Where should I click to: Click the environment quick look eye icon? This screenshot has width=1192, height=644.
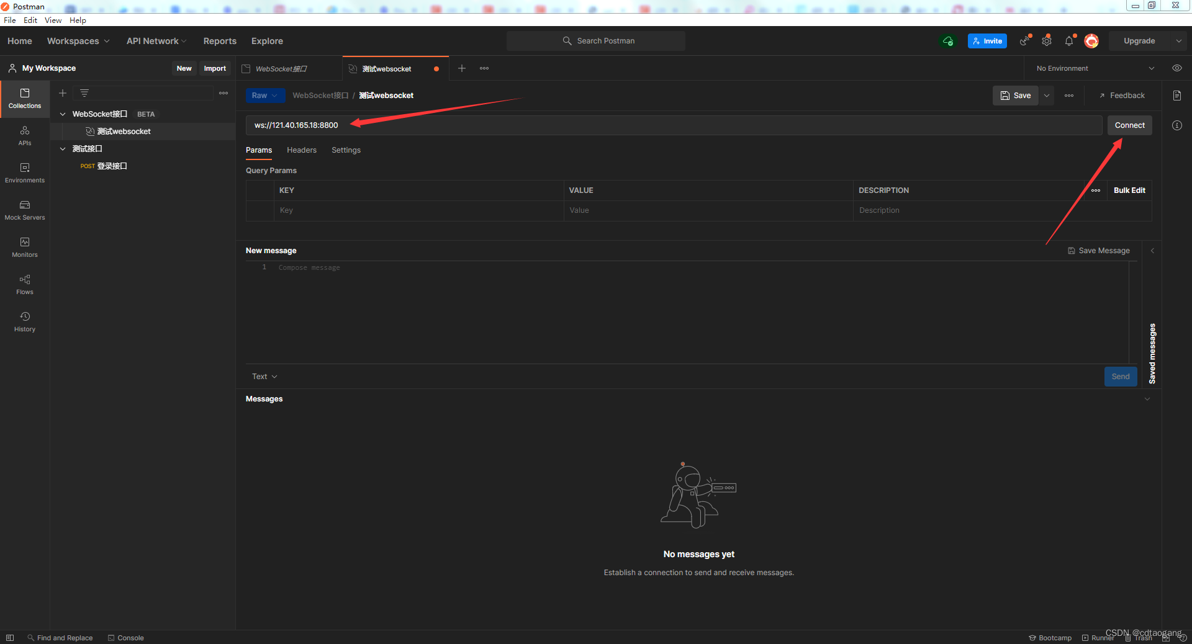pyautogui.click(x=1177, y=68)
